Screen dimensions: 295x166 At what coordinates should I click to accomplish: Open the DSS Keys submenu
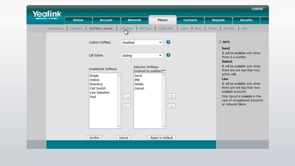coord(126,29)
